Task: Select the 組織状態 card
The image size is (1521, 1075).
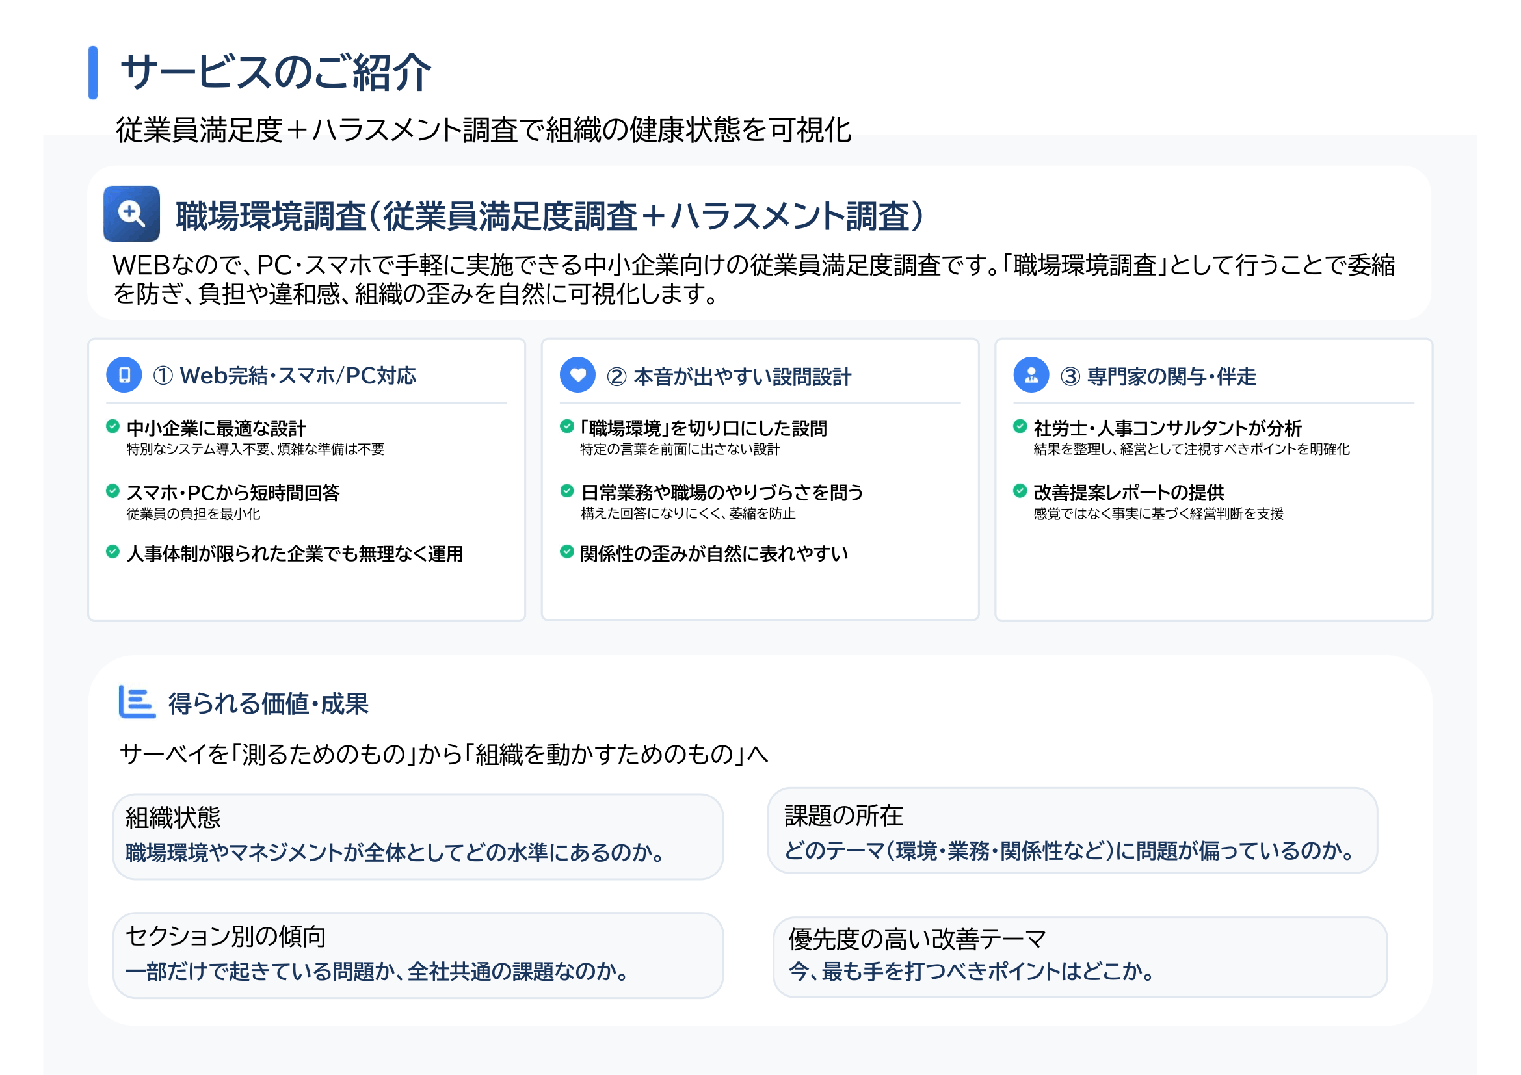Action: 418,836
